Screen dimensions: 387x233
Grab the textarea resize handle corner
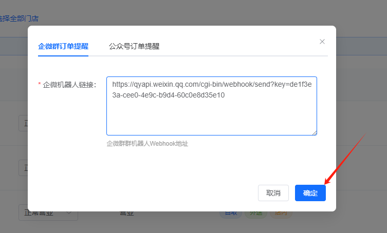click(x=315, y=133)
